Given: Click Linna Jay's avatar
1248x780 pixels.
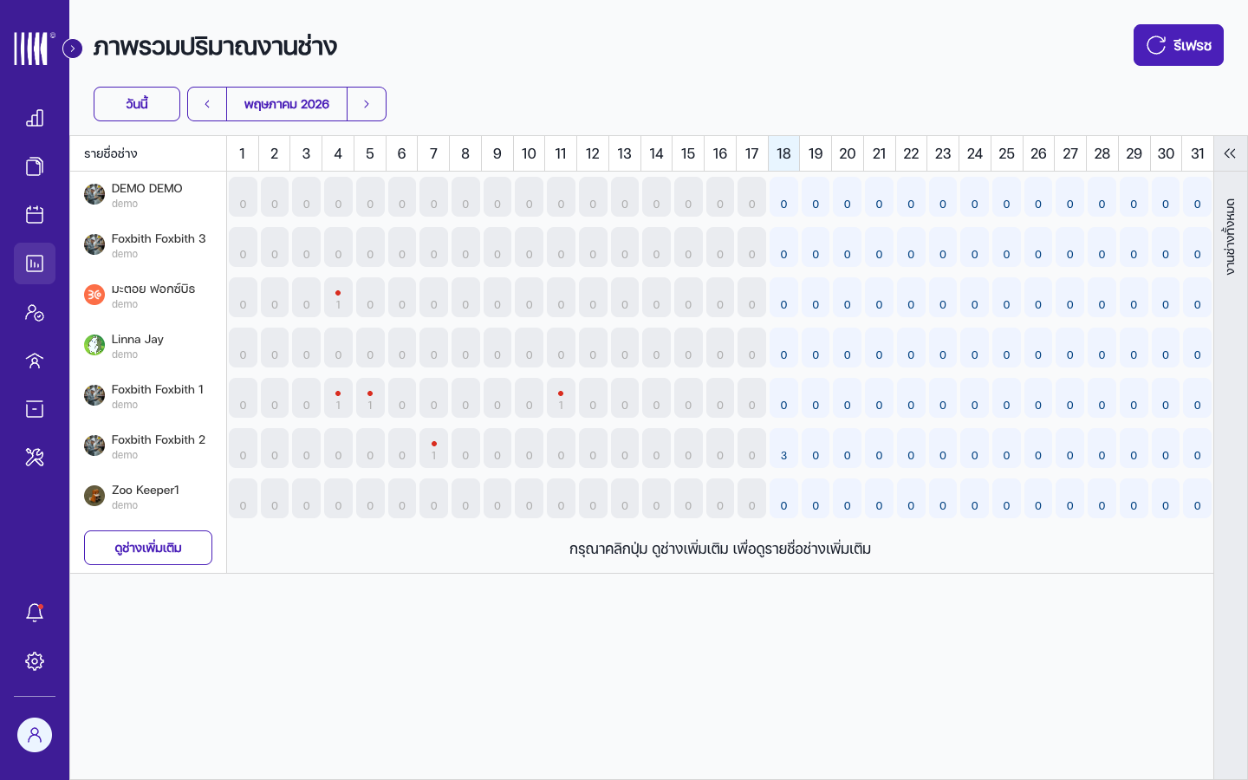Looking at the screenshot, I should point(94,345).
